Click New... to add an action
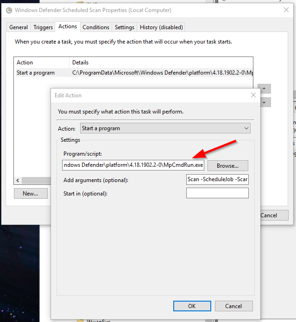Image resolution: width=296 pixels, height=322 pixels. click(x=31, y=194)
